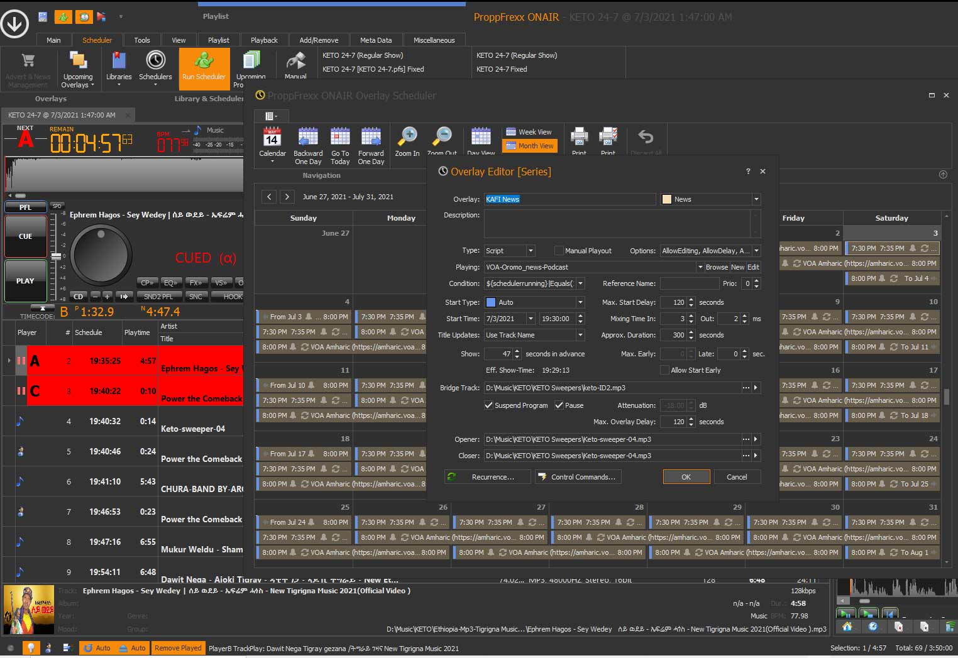The height and width of the screenshot is (658, 958).
Task: Open the Add/Remove ribbon tab
Action: 319,40
